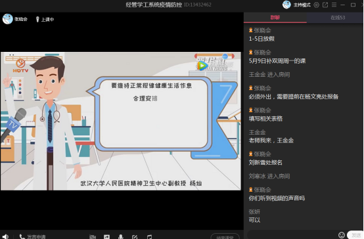
Task: Switch to the 群聊 tab
Action: pos(275,18)
